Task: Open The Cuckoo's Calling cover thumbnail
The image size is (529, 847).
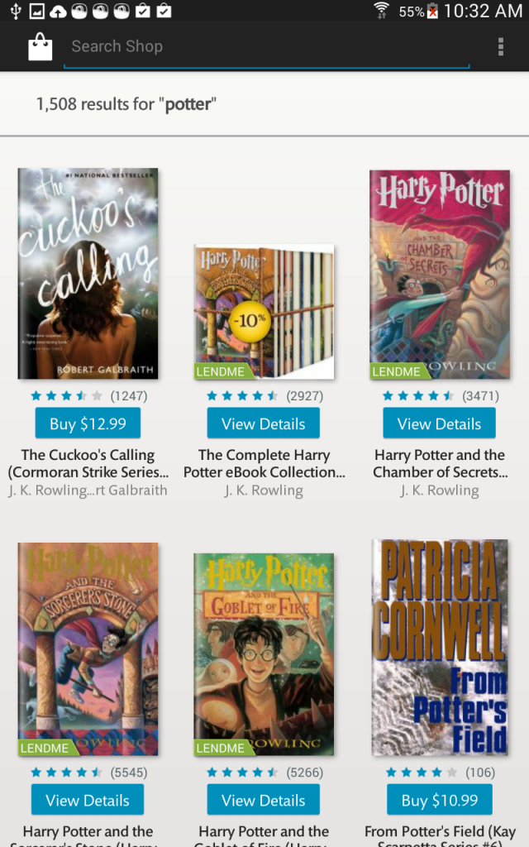Action: (x=88, y=273)
